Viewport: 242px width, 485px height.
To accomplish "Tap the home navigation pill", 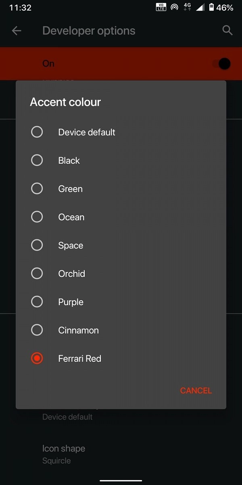I will [121, 481].
